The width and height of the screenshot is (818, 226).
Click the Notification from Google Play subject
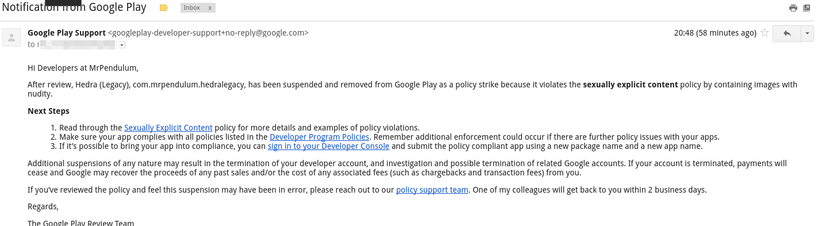coord(74,8)
